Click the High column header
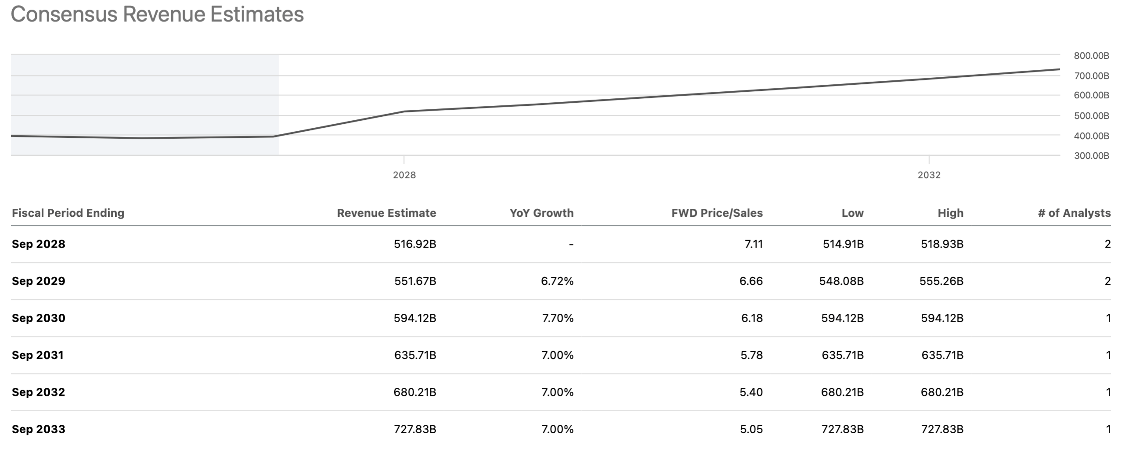This screenshot has width=1125, height=452. coord(950,213)
